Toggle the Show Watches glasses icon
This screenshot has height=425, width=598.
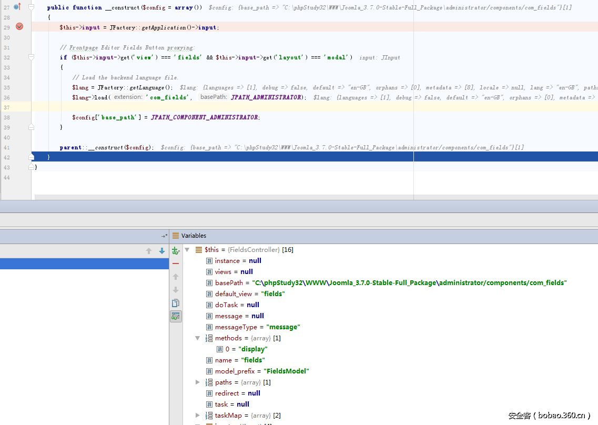176,316
